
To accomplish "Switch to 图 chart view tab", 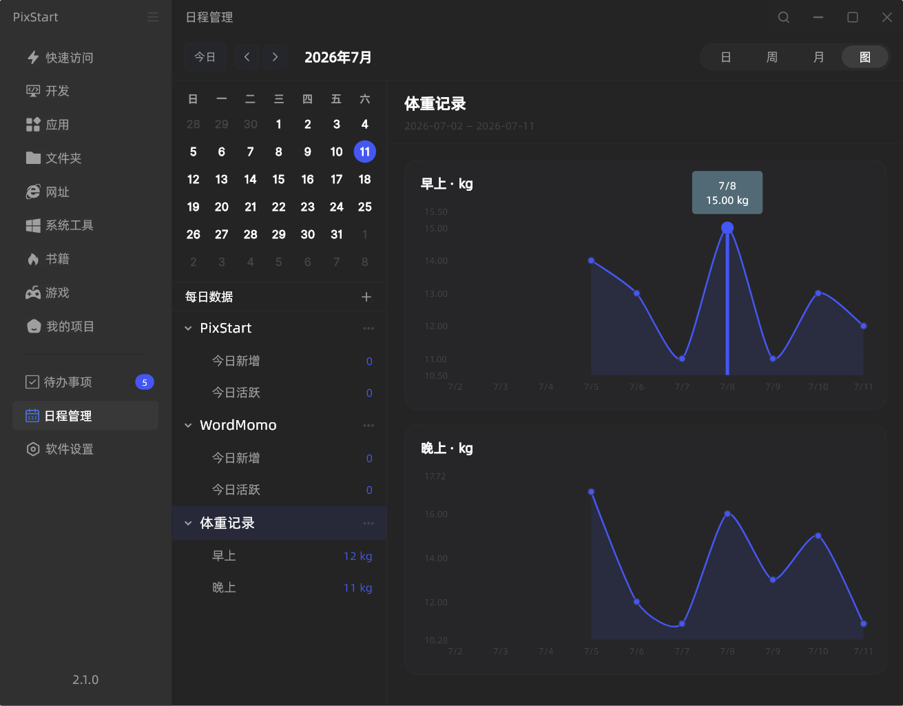I will (x=865, y=57).
